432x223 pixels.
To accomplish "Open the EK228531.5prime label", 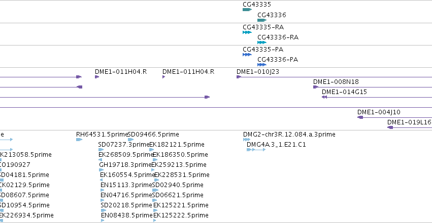I will click(182, 175).
